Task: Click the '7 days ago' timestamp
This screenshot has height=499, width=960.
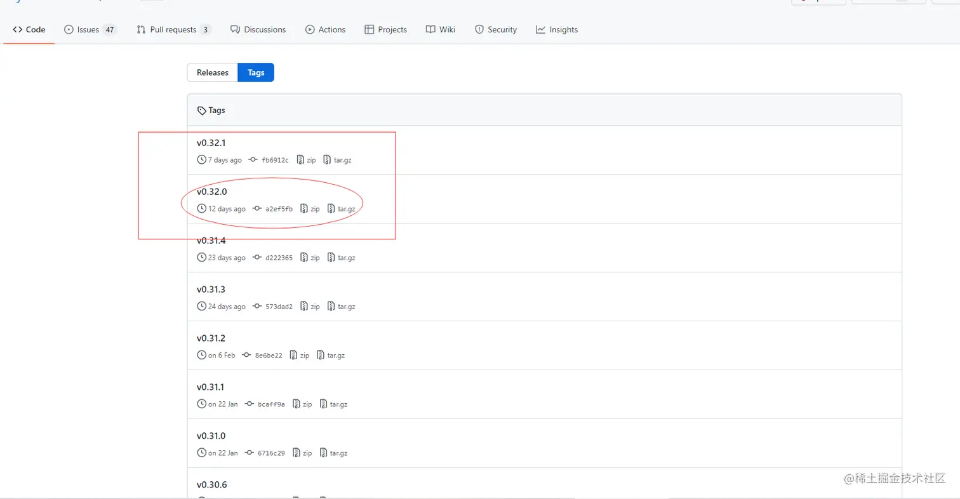Action: [x=225, y=160]
